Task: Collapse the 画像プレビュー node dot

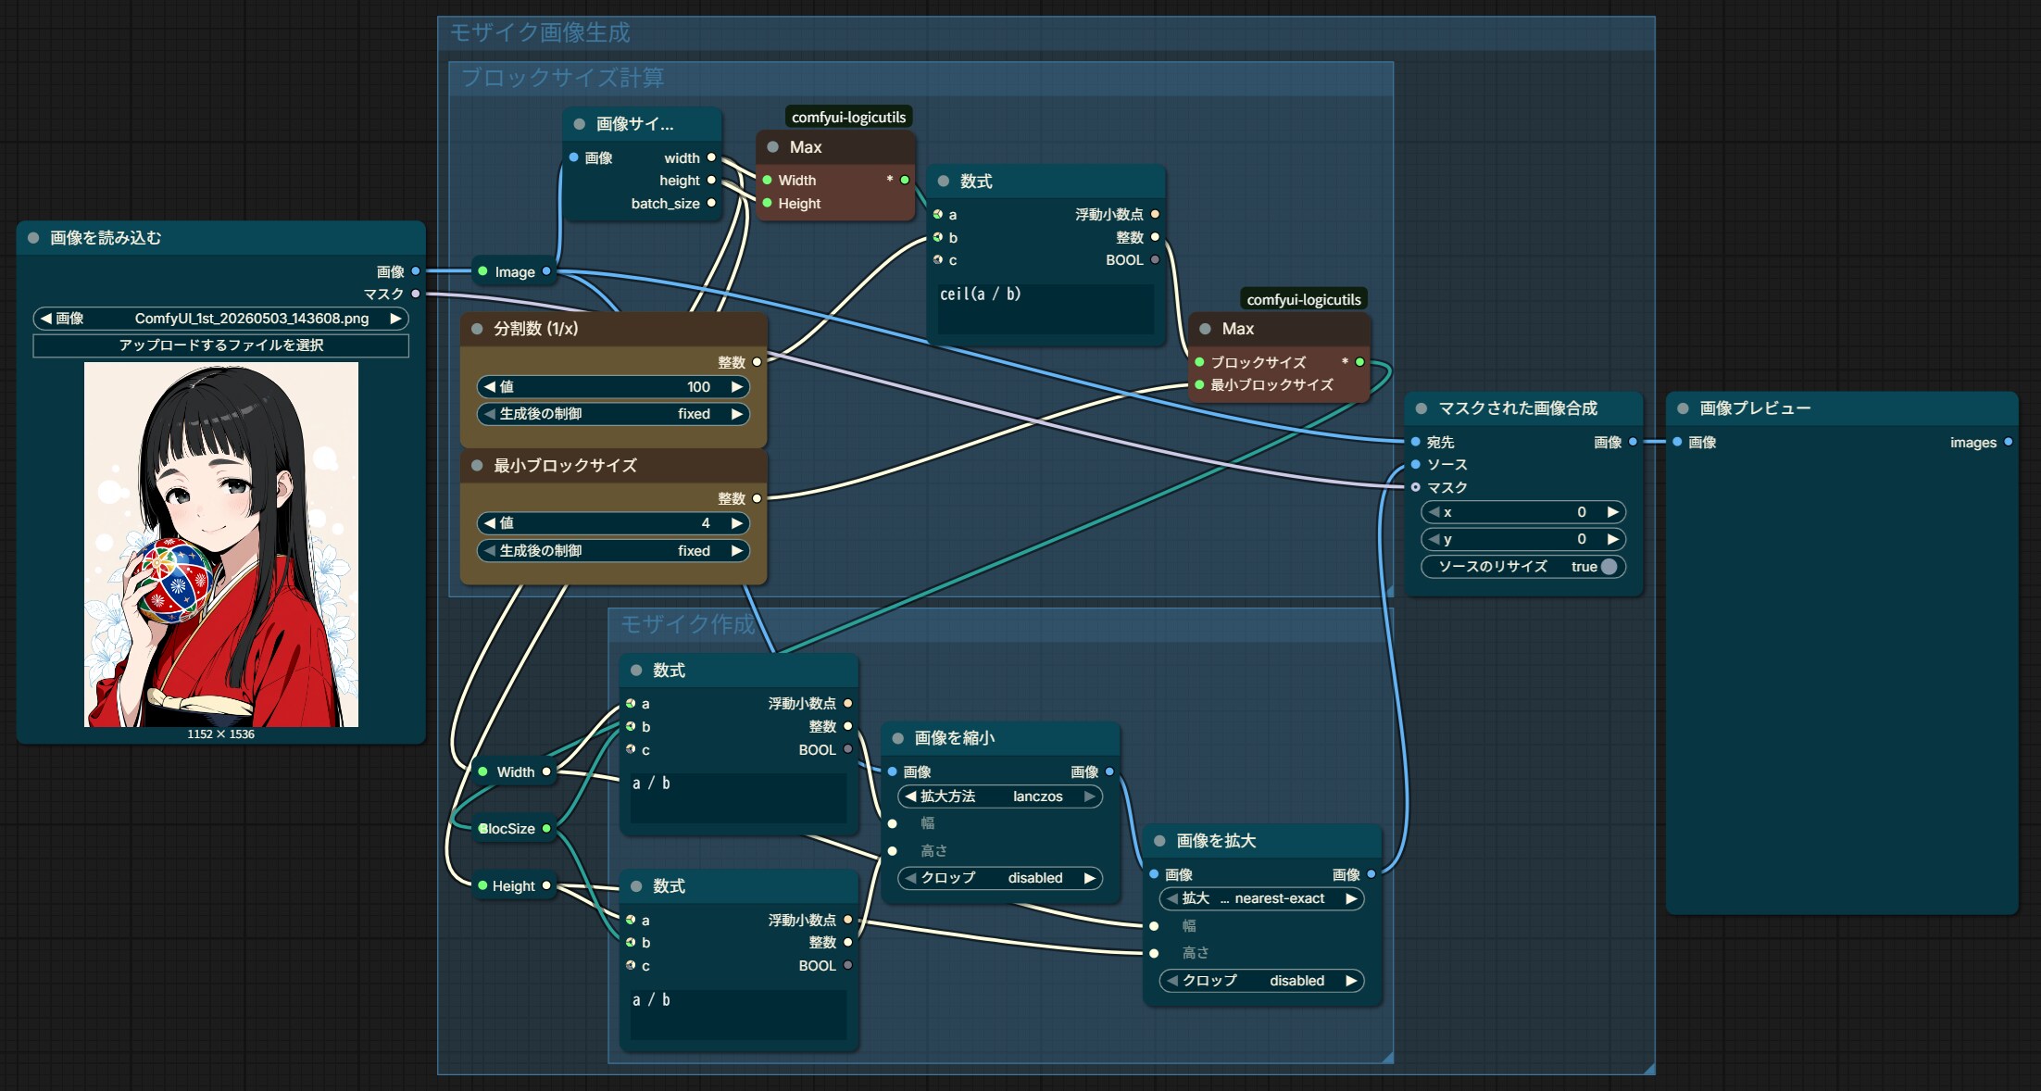Action: click(1683, 408)
